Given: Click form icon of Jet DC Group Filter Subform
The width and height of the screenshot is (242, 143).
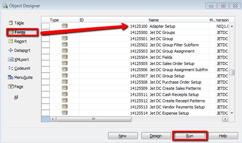Looking at the screenshot, I should pos(65,44).
